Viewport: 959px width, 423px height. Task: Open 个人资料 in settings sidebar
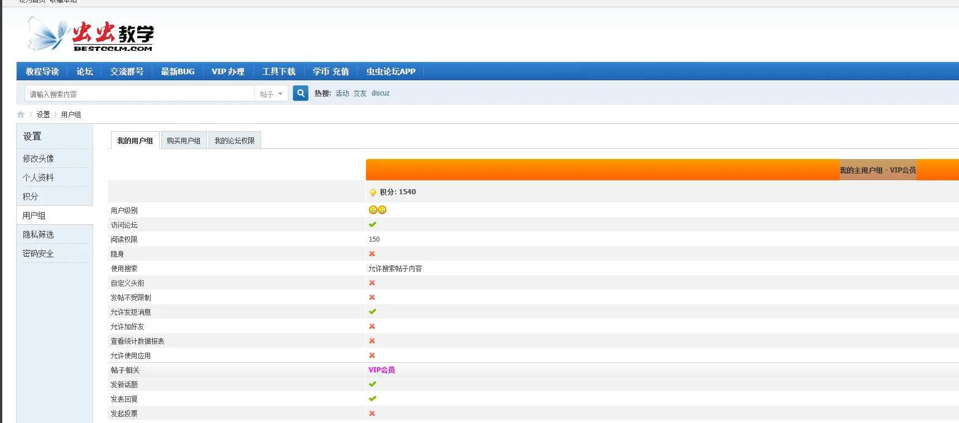pyautogui.click(x=38, y=177)
